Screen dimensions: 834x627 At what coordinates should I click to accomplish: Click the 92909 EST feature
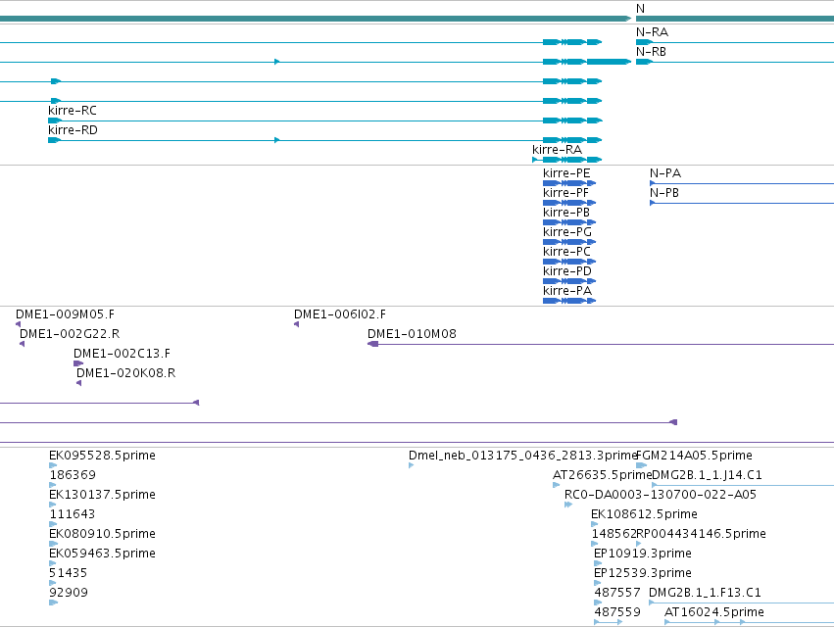[x=69, y=593]
